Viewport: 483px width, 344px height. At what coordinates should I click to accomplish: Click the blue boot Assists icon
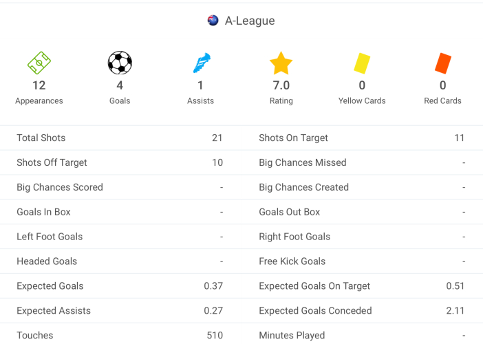(201, 63)
